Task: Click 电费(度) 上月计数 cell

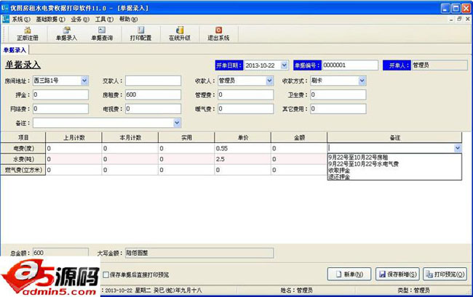Action: [73, 148]
